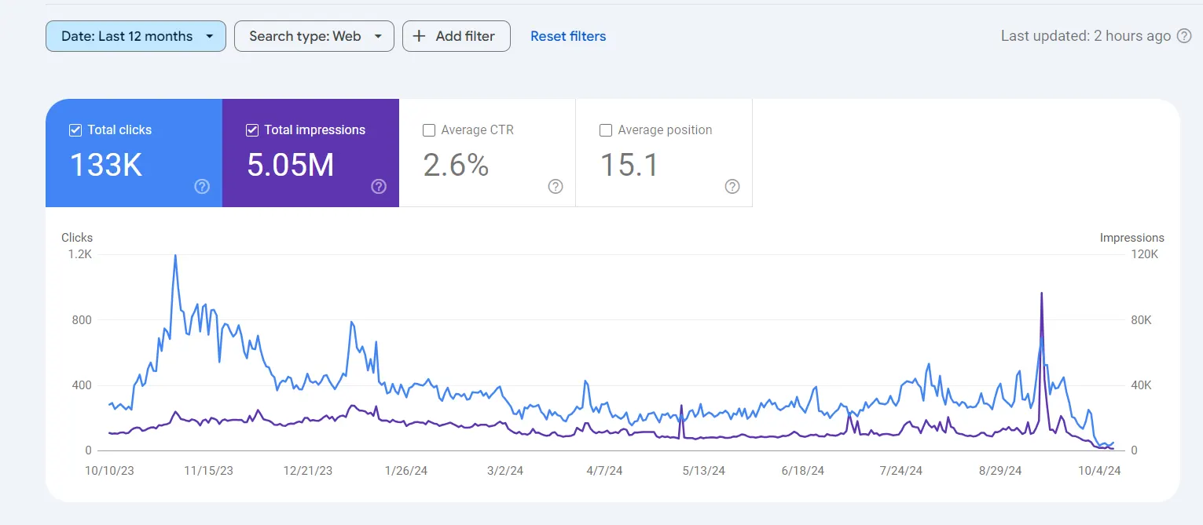This screenshot has height=525, width=1203.
Task: Click help icon beside Last updated text
Action: 1184,36
